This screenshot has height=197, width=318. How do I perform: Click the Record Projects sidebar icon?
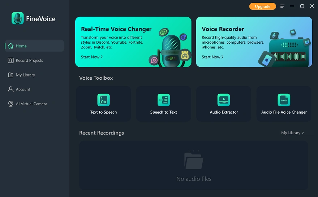point(10,60)
